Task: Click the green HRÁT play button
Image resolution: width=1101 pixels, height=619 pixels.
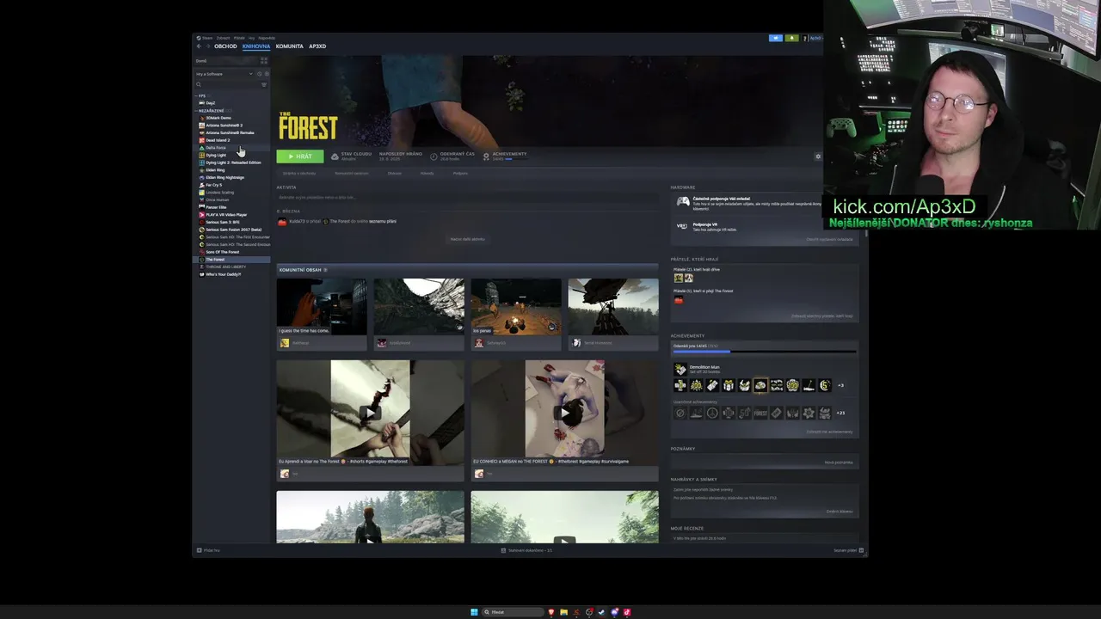Action: click(x=300, y=156)
